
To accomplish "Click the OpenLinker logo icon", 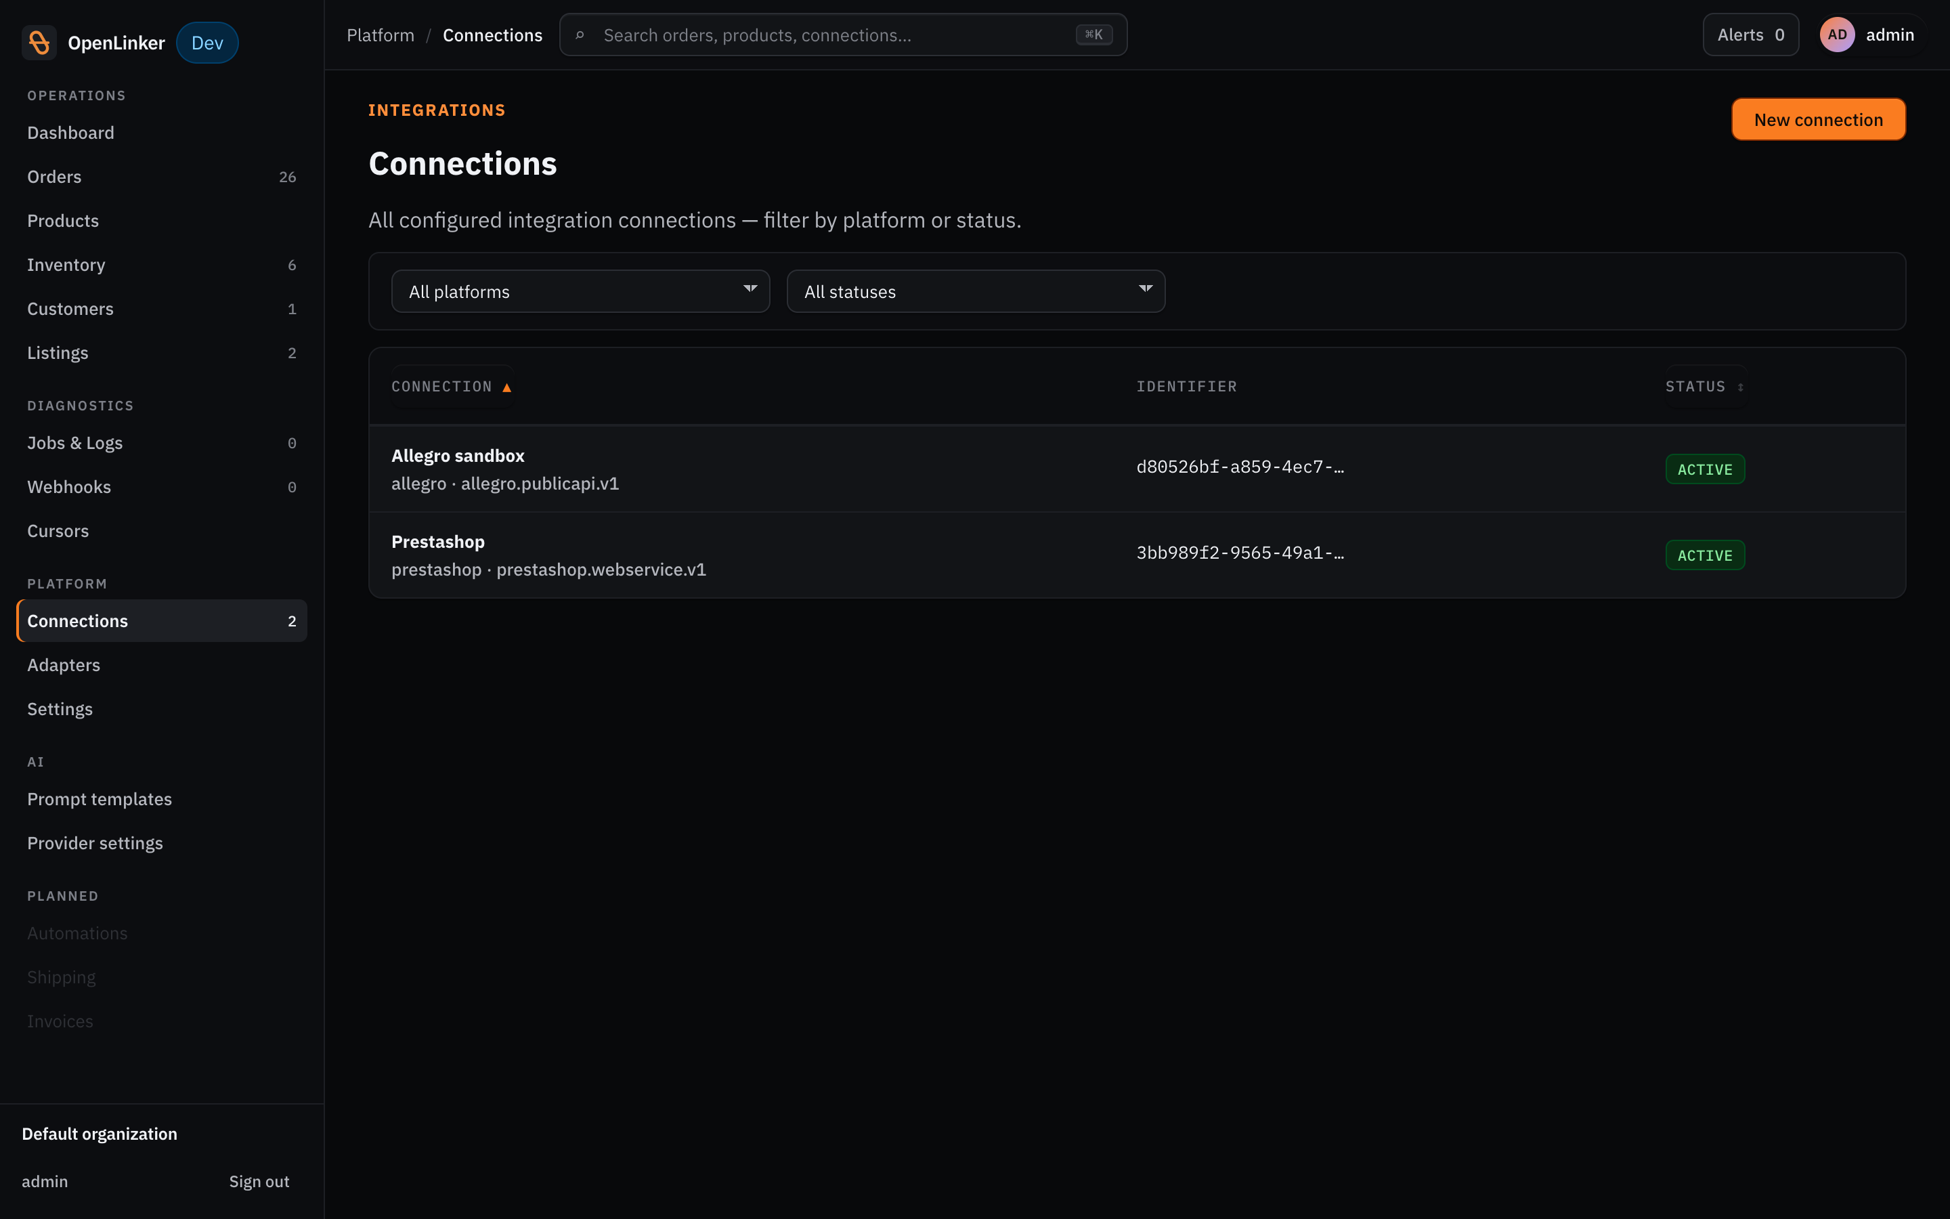I will point(39,43).
